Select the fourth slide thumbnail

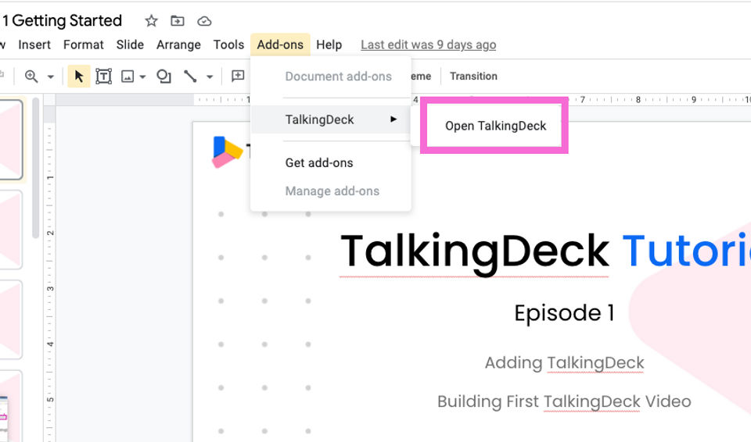pyautogui.click(x=10, y=407)
